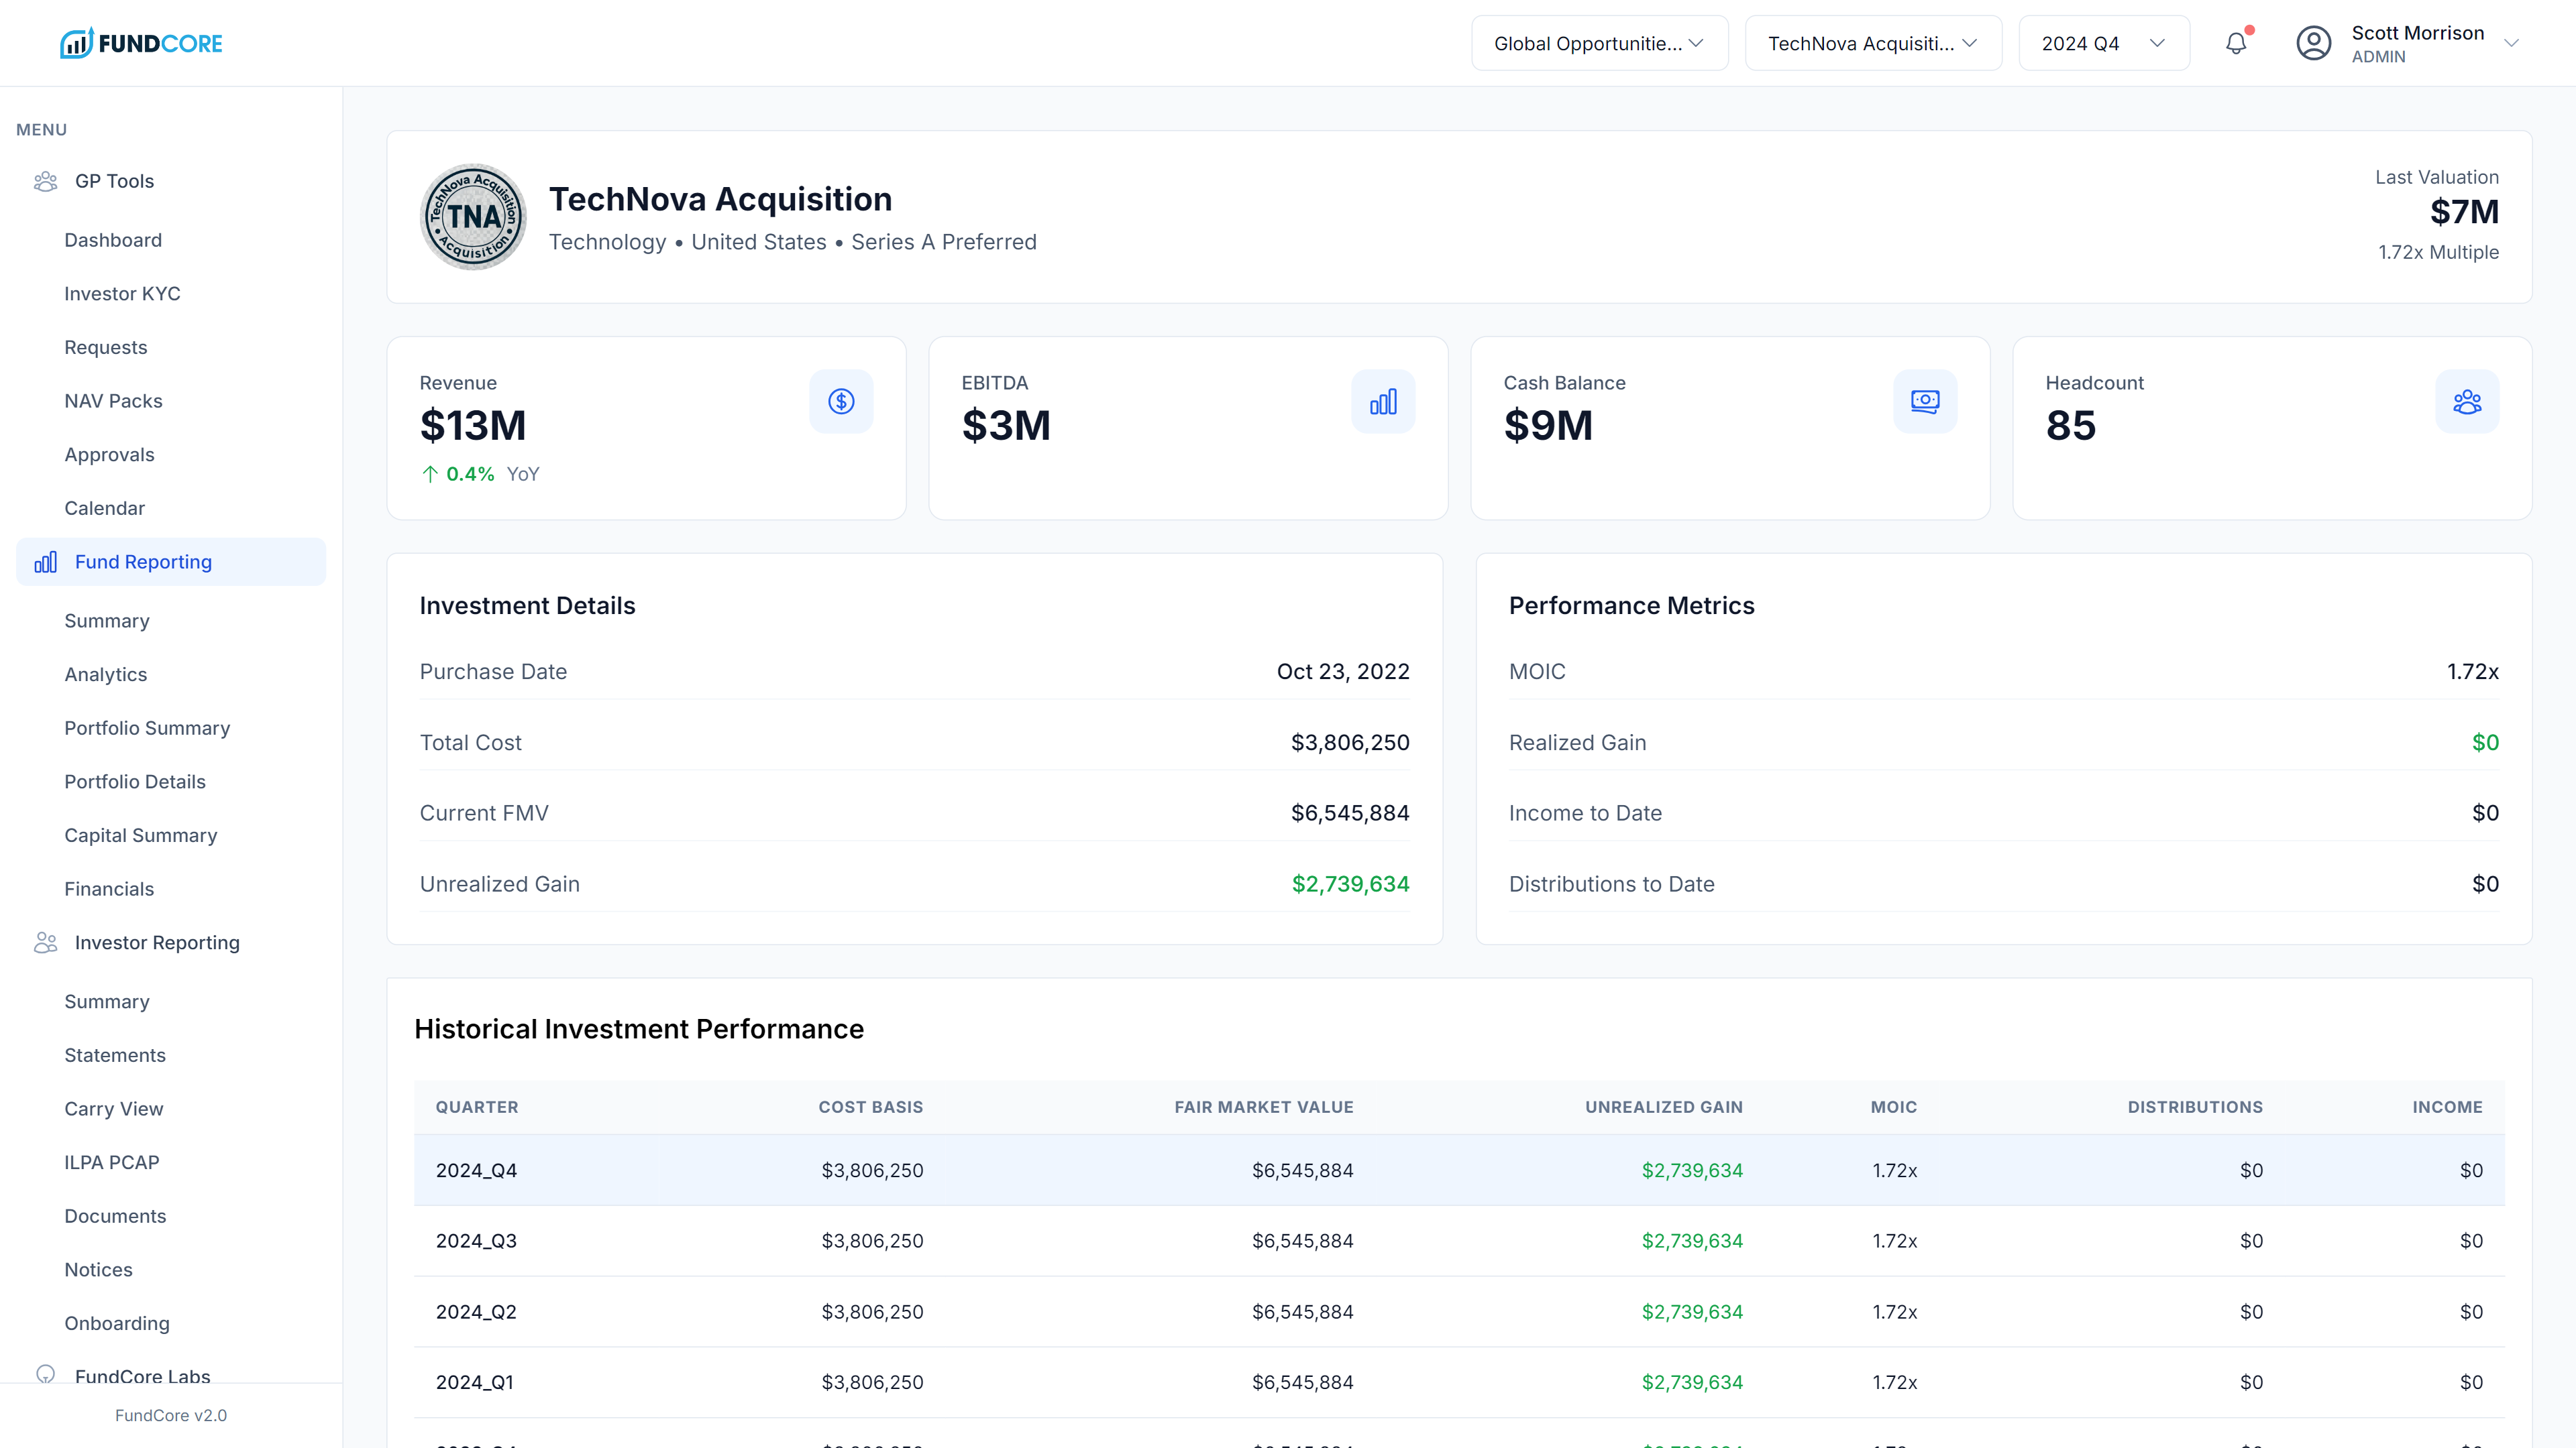The width and height of the screenshot is (2576, 1448).
Task: Click the user profile avatar icon
Action: 2314,42
